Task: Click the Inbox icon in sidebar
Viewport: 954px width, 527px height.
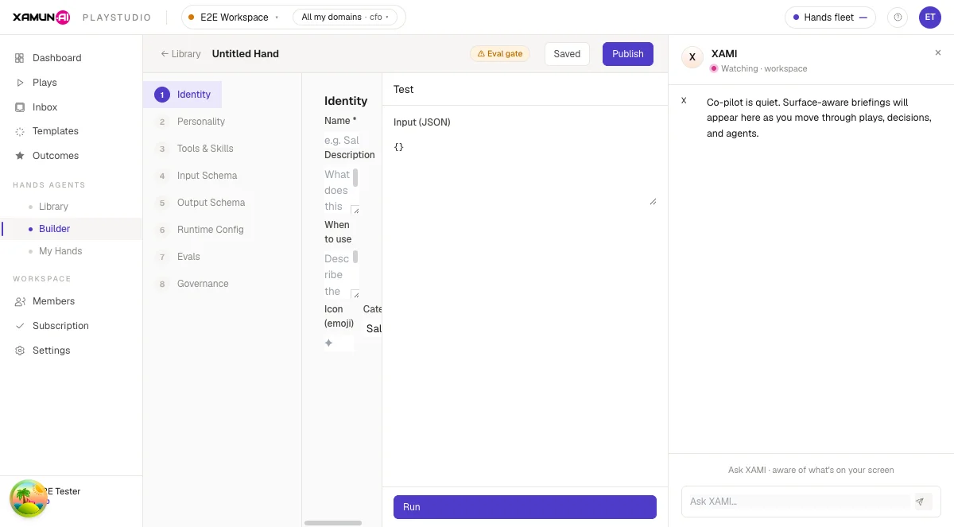Action: click(x=20, y=107)
